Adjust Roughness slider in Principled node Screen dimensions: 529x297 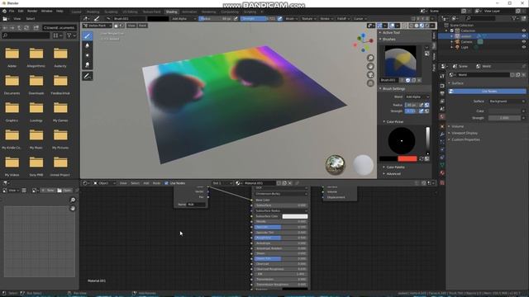pyautogui.click(x=281, y=238)
